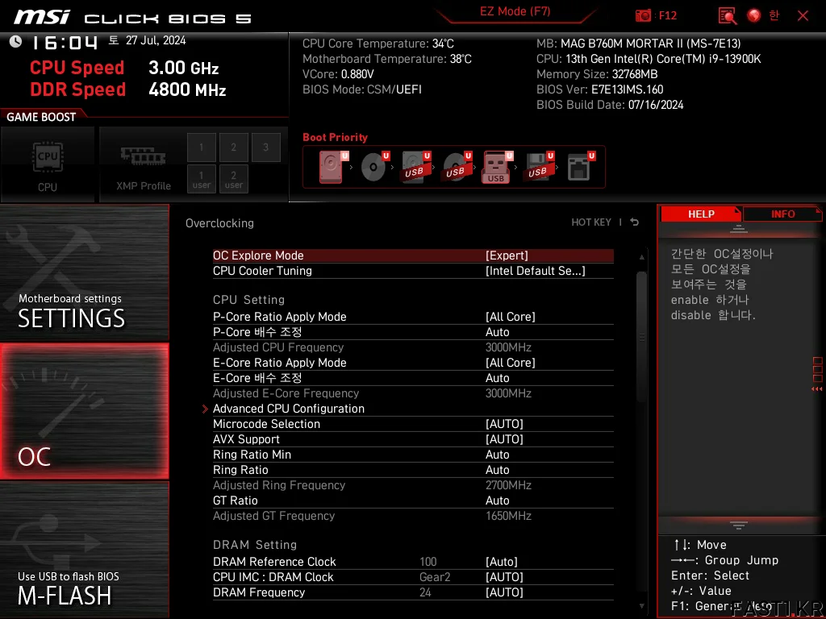826x619 pixels.
Task: Open the SETTINGS section
Action: [84, 272]
